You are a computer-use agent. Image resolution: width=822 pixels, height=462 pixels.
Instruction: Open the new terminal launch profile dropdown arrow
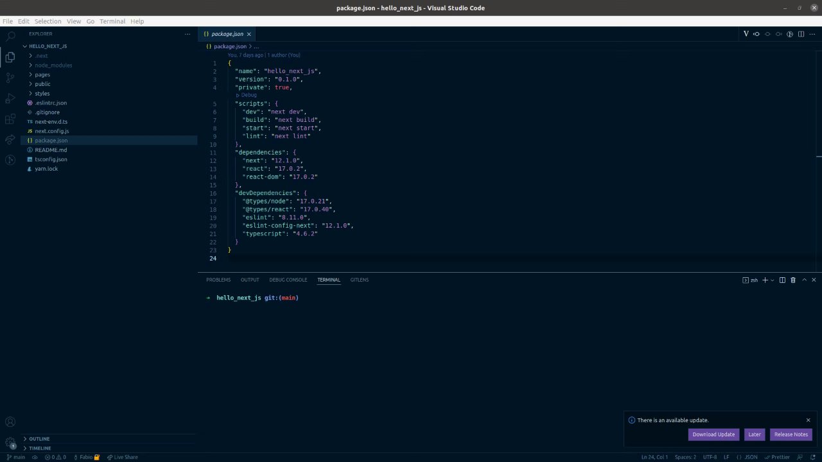tap(772, 280)
